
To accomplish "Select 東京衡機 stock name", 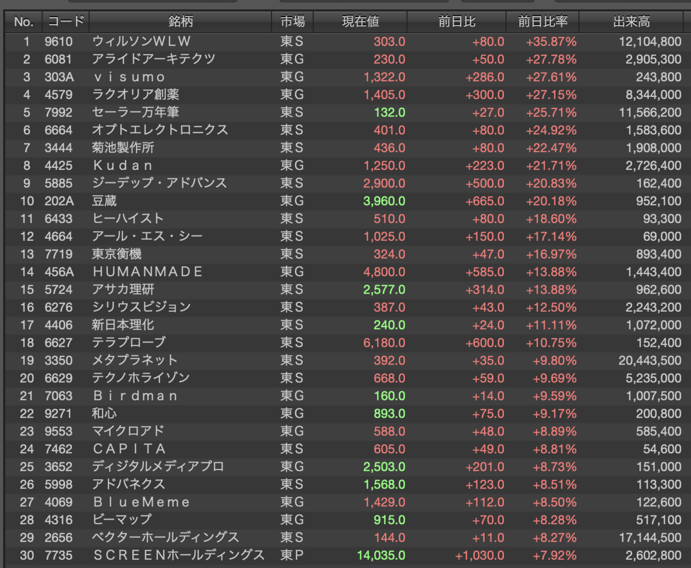I will click(x=117, y=254).
